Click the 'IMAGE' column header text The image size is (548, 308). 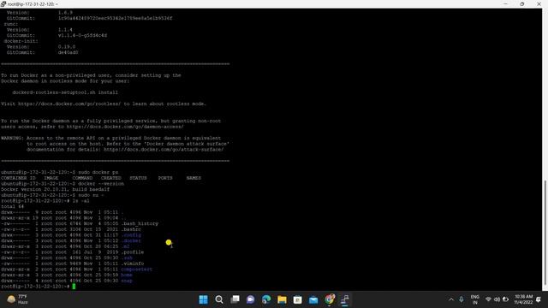tap(51, 178)
